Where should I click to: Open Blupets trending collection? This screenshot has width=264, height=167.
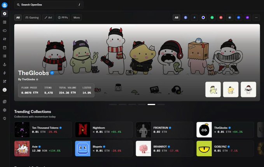click(104, 149)
